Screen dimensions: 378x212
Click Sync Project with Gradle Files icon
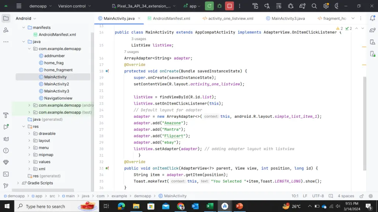pyautogui.click(x=302, y=6)
